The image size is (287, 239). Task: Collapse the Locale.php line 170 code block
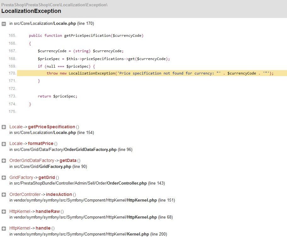(4, 24)
